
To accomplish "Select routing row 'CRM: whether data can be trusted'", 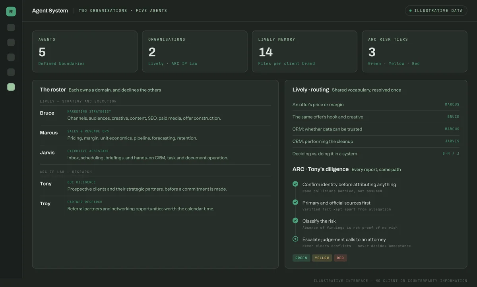I will pyautogui.click(x=376, y=129).
